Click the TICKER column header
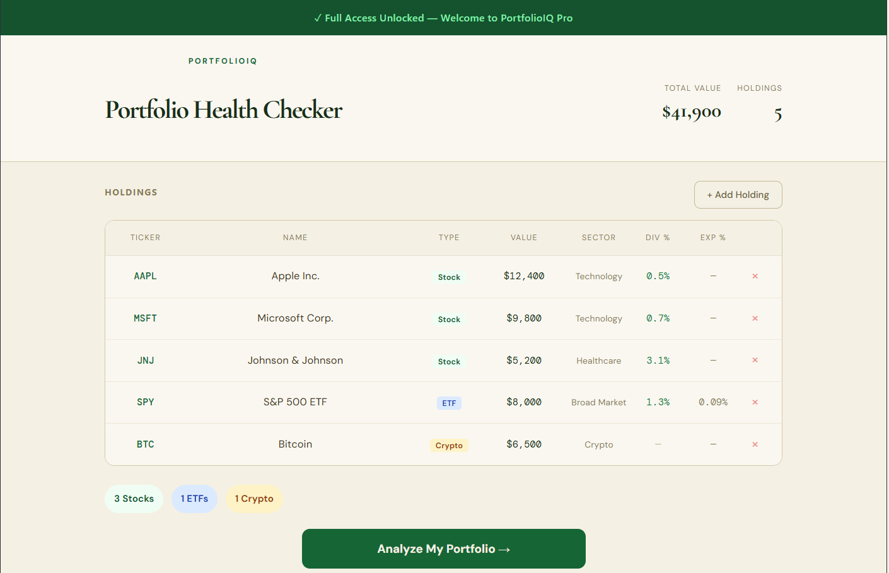889x573 pixels. point(145,238)
